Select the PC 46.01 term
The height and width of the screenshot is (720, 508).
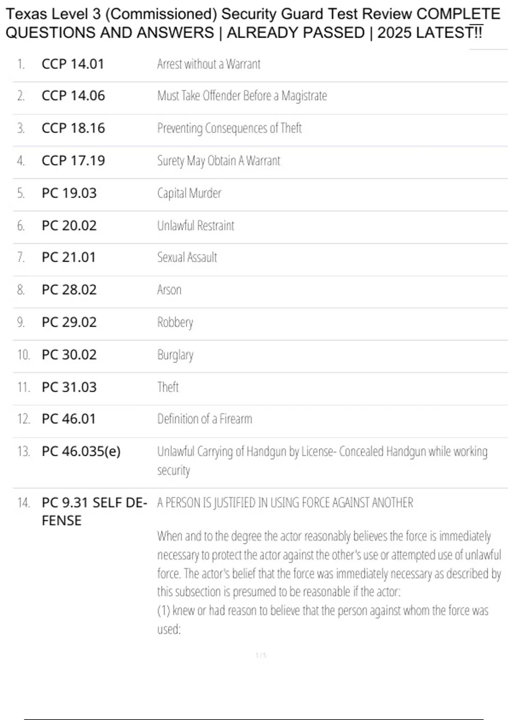click(x=69, y=419)
